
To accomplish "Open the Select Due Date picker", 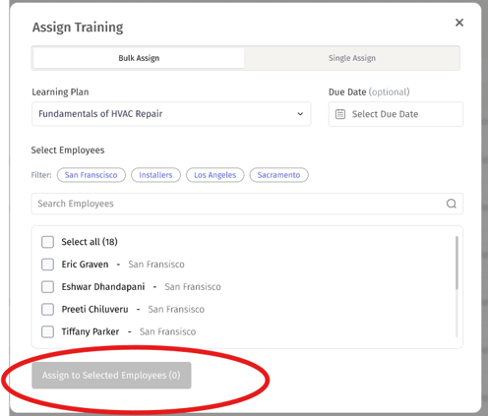I will click(396, 114).
